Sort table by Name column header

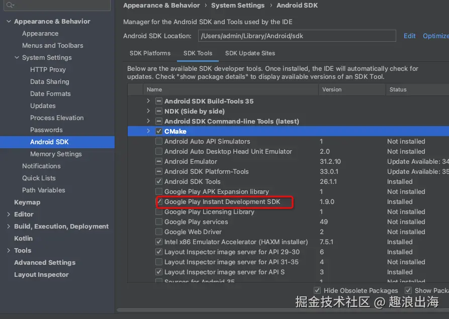pos(230,89)
